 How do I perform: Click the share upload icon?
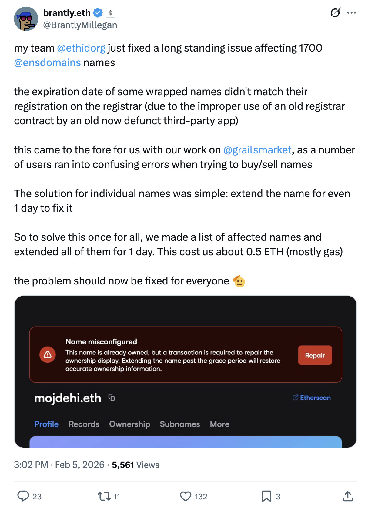point(347,496)
